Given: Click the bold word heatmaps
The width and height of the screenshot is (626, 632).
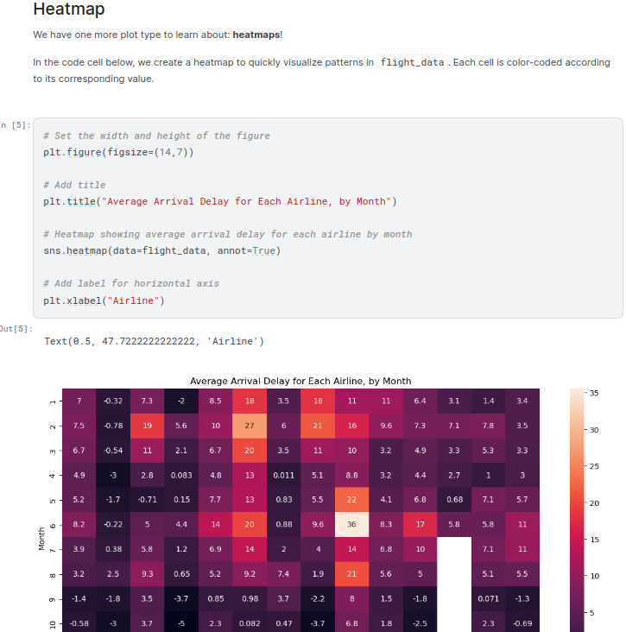Looking at the screenshot, I should tap(256, 35).
